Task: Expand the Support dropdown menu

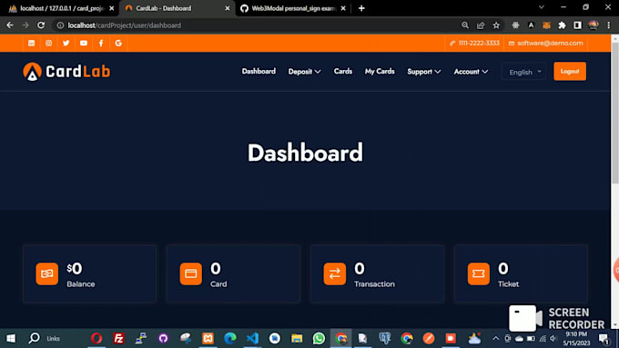Action: click(424, 72)
